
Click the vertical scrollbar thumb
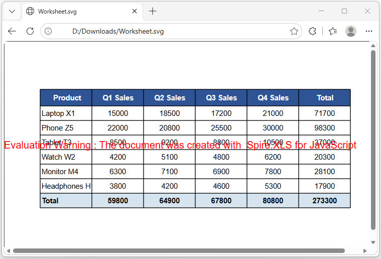click(x=373, y=140)
